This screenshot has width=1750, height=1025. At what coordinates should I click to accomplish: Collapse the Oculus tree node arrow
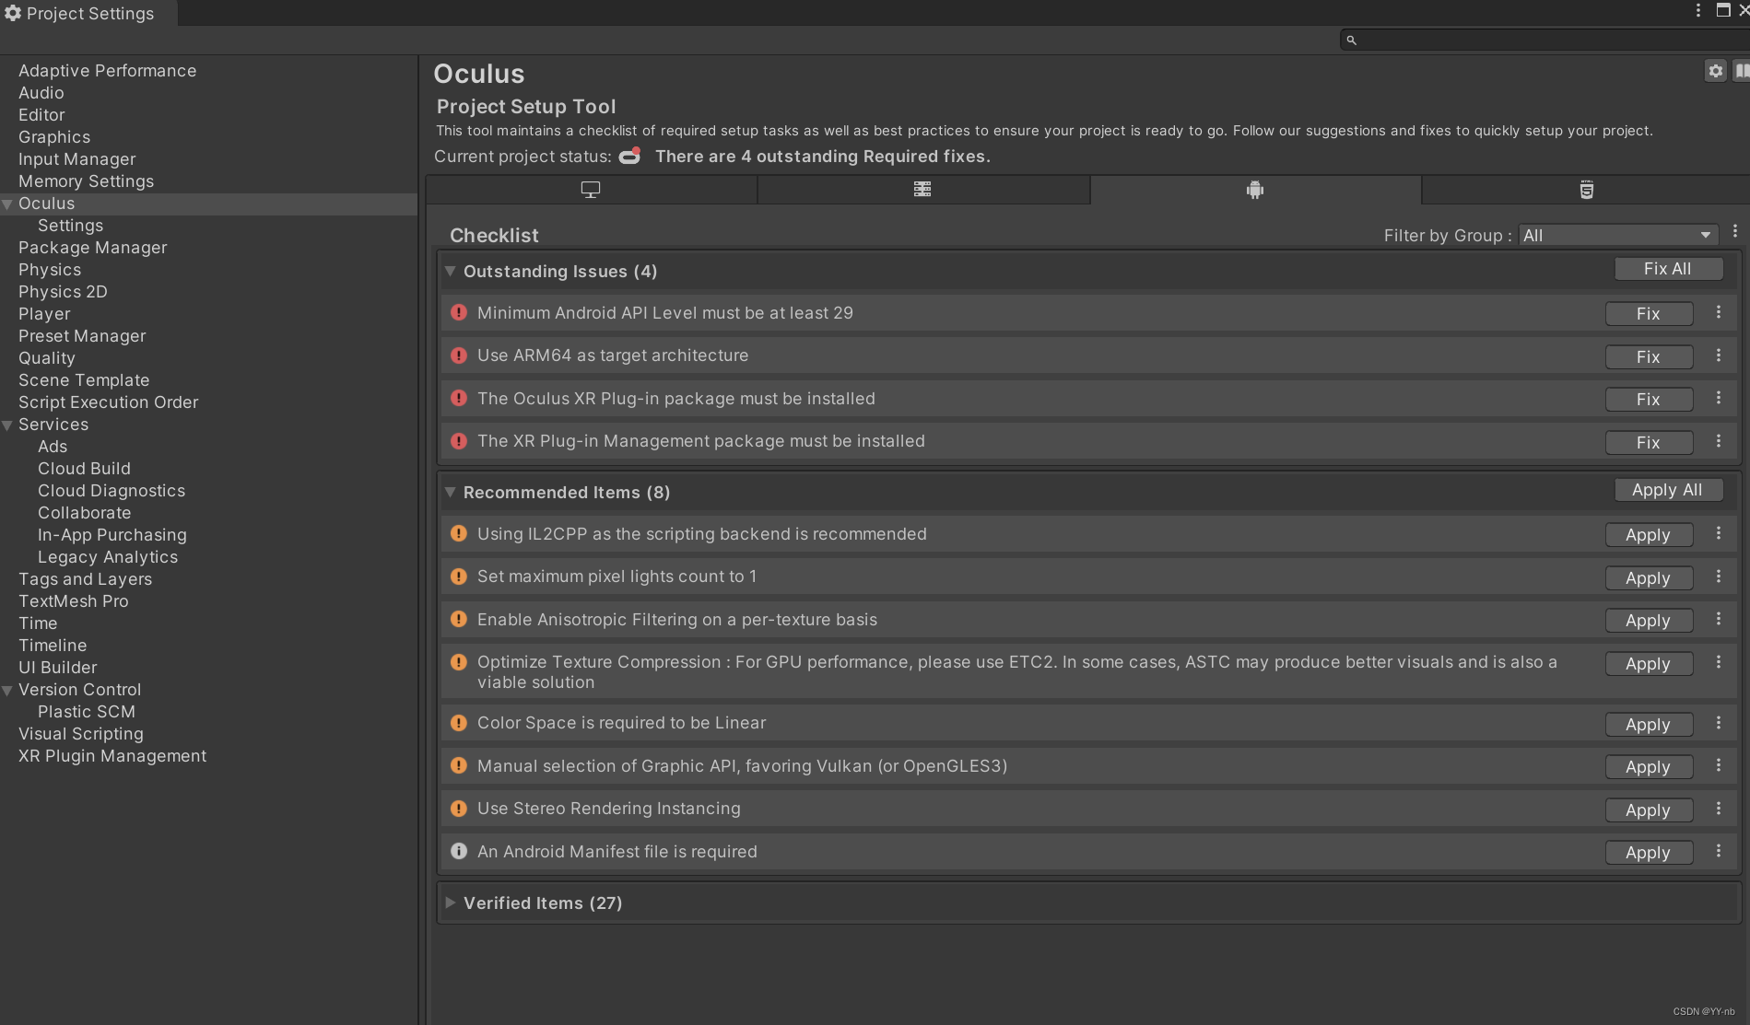(x=7, y=204)
